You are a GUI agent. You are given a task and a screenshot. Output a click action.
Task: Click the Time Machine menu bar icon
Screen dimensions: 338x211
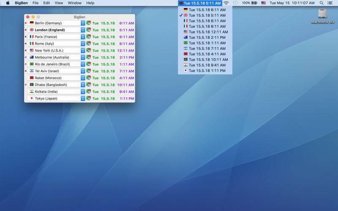[x=235, y=3]
